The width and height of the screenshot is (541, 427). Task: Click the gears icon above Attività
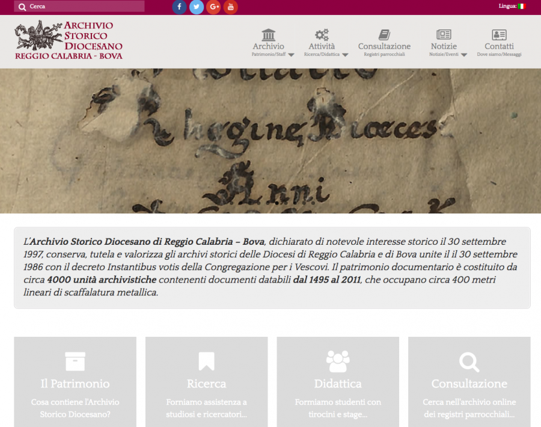(322, 35)
